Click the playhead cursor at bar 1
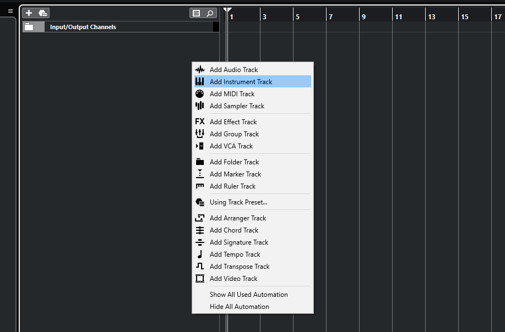Image resolution: width=505 pixels, height=332 pixels. coord(227,11)
